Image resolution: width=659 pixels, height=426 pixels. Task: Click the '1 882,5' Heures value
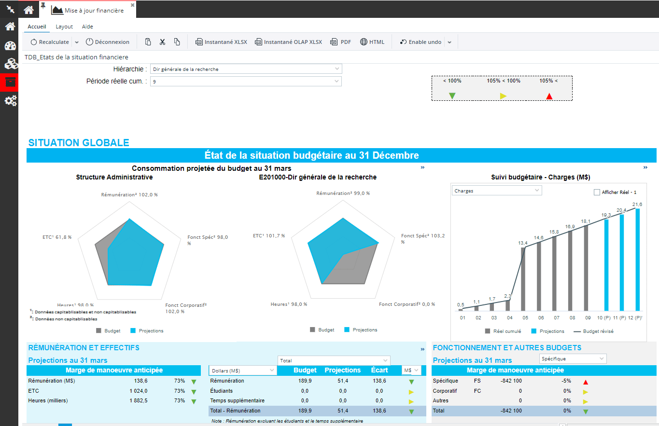138,401
